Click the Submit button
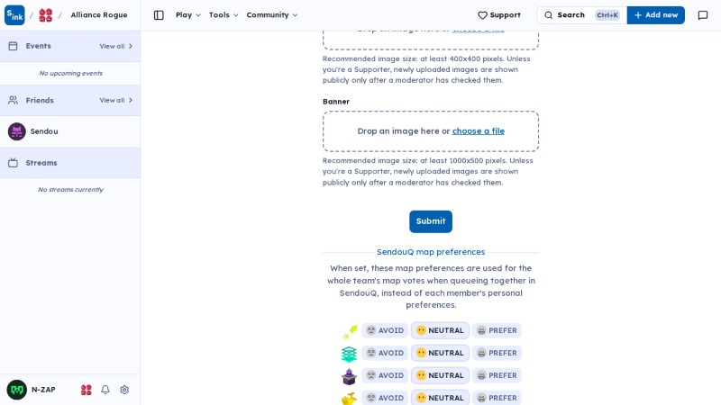Viewport: 721px width, 405px height. click(x=431, y=221)
